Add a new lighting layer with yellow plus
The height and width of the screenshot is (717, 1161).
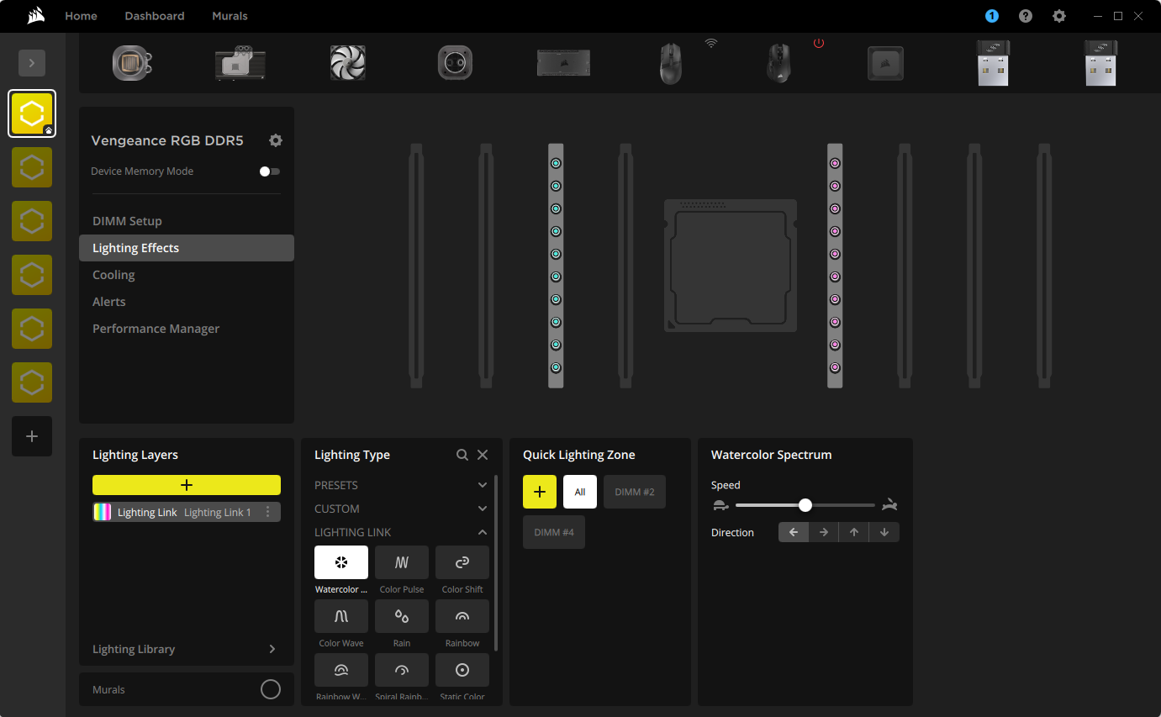[187, 485]
